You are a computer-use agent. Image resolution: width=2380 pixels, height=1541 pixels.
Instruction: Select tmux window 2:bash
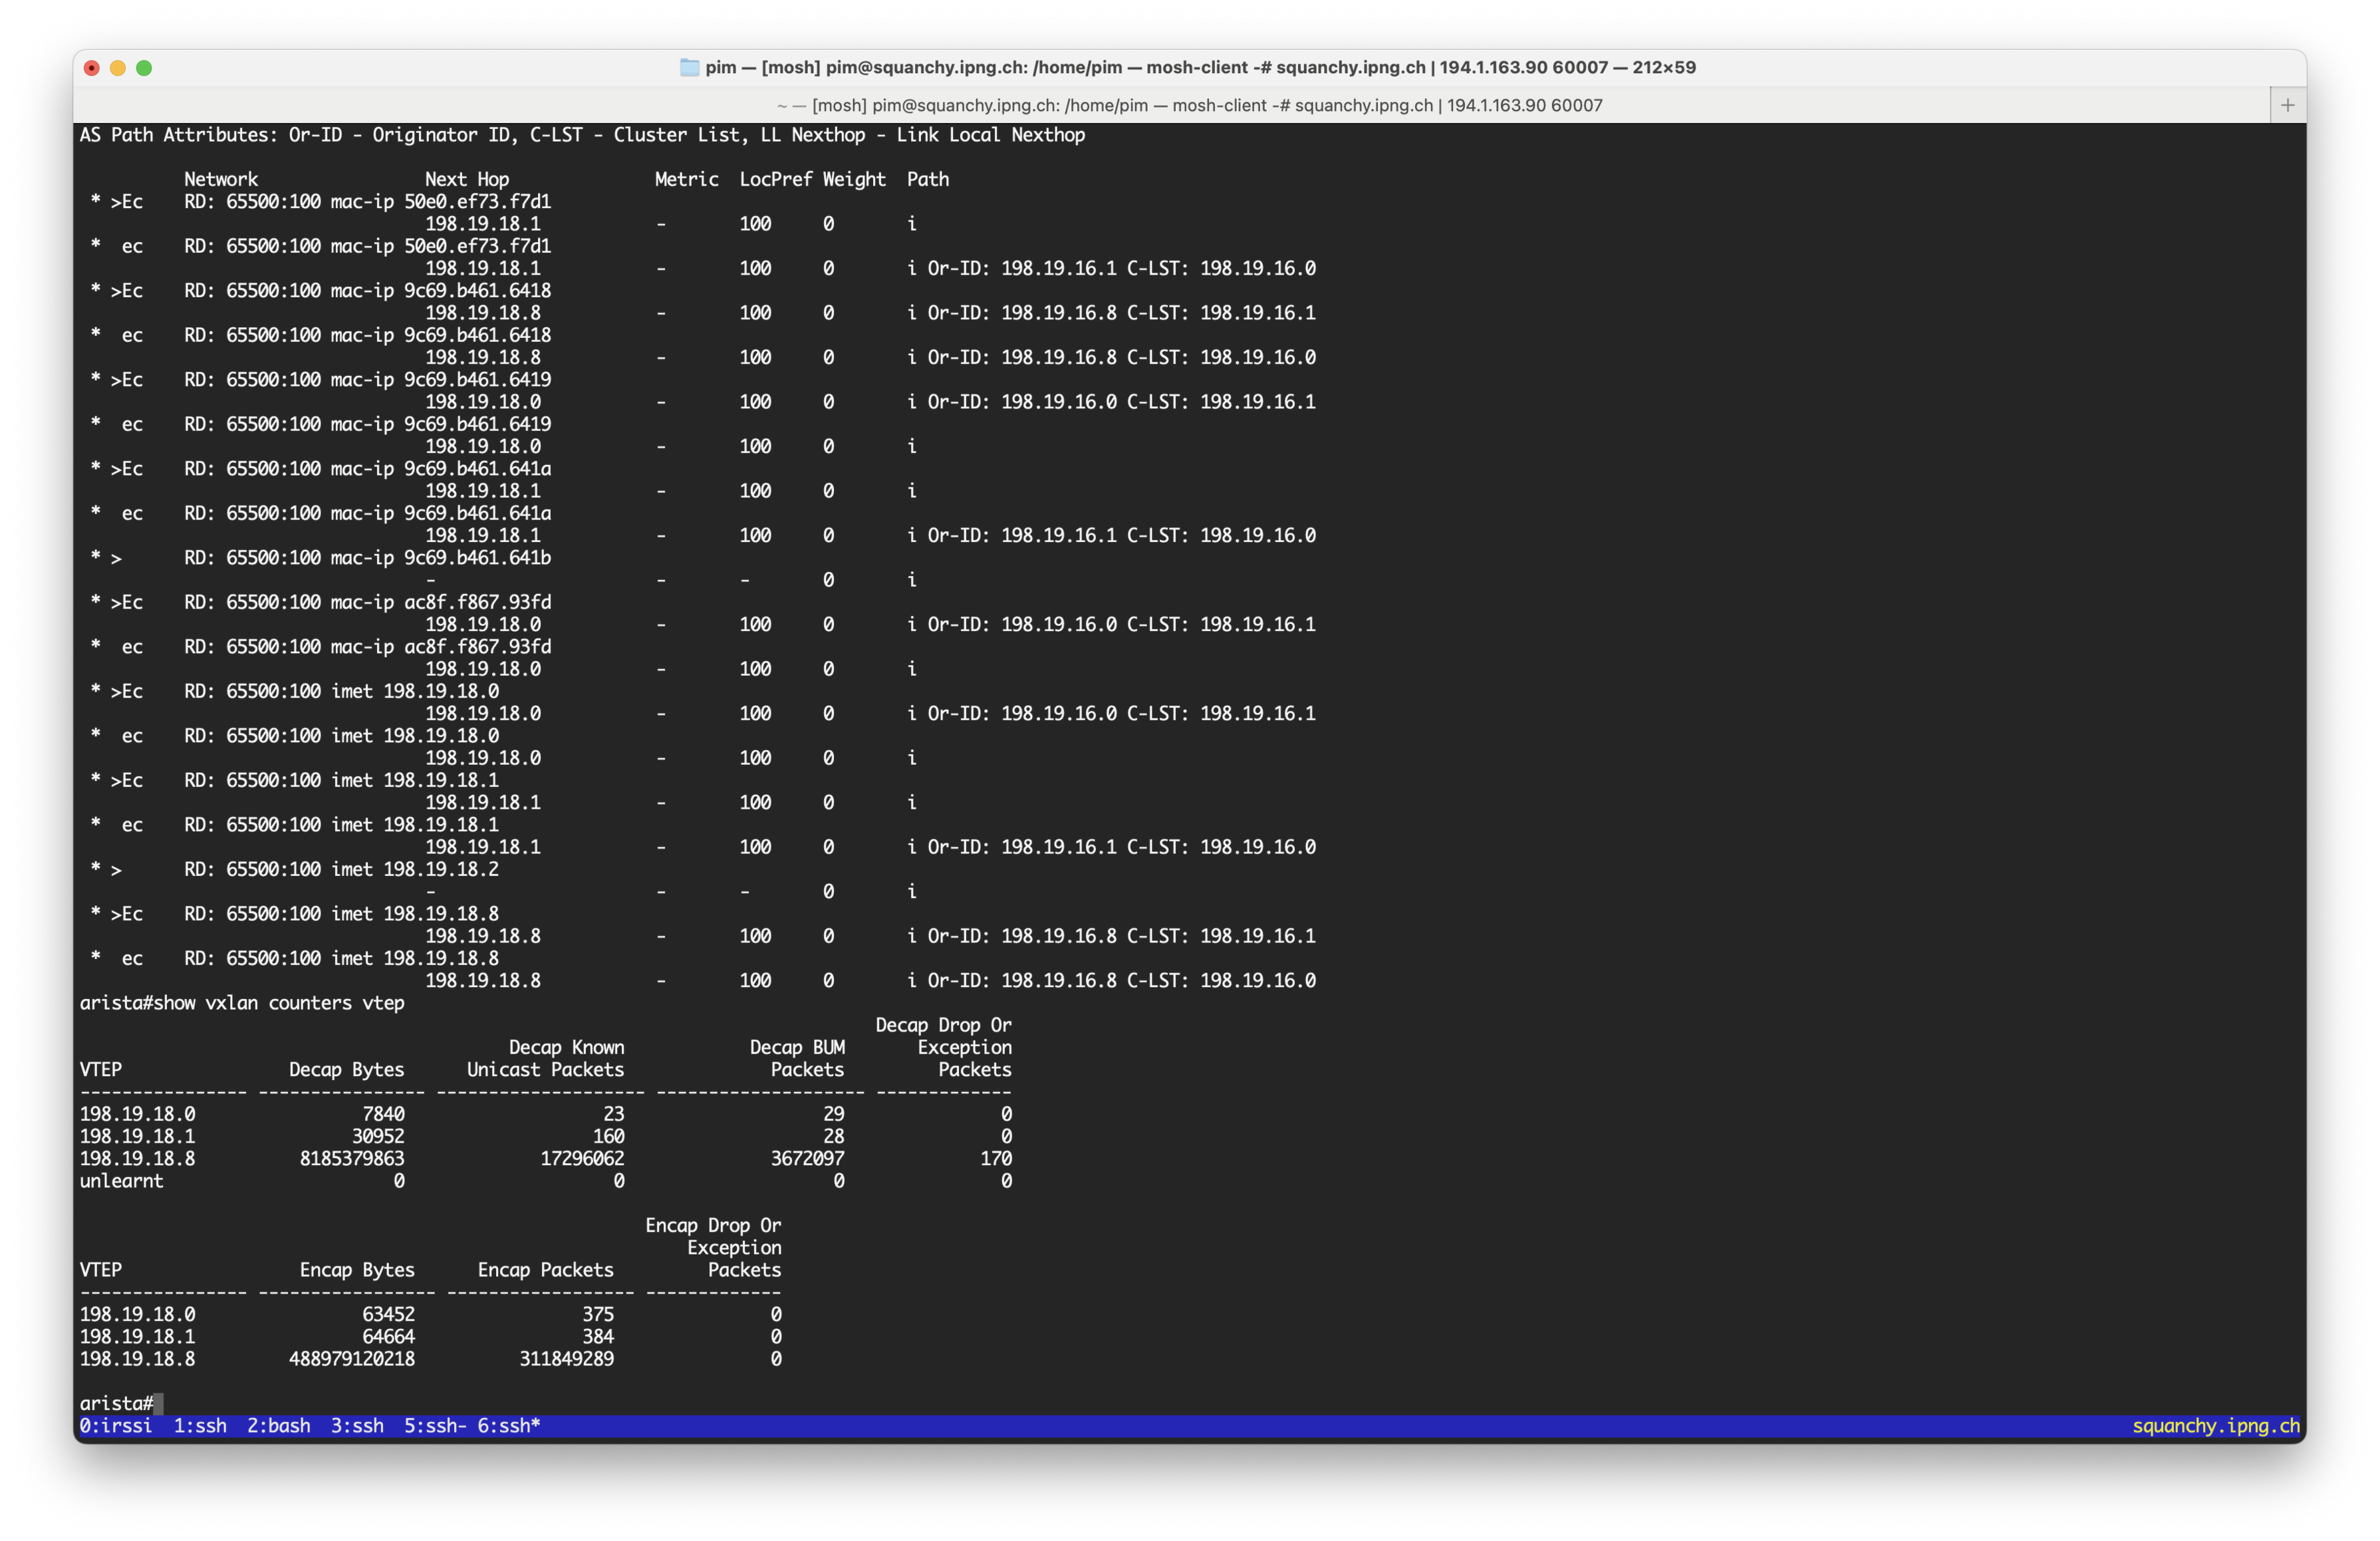(278, 1425)
